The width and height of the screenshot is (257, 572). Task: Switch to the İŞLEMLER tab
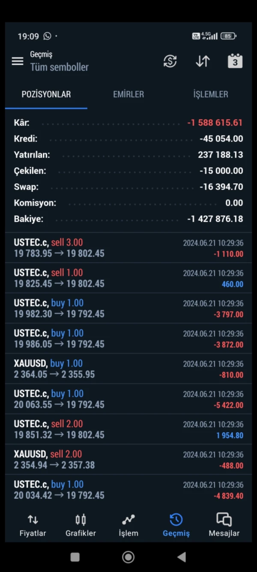pos(211,94)
